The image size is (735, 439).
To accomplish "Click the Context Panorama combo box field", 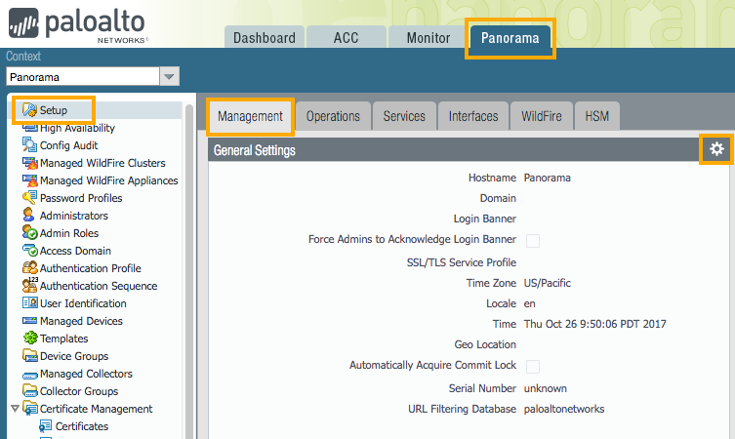I will coord(82,76).
